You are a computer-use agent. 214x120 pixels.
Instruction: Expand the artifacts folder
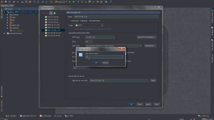click(x=8, y=15)
